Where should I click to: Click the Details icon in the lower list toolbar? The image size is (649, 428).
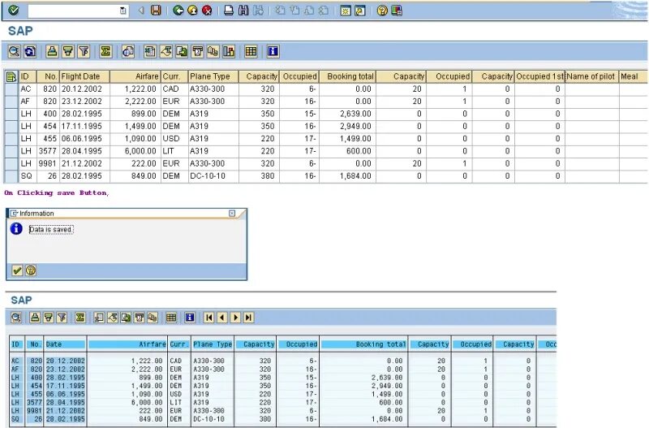coord(16,318)
